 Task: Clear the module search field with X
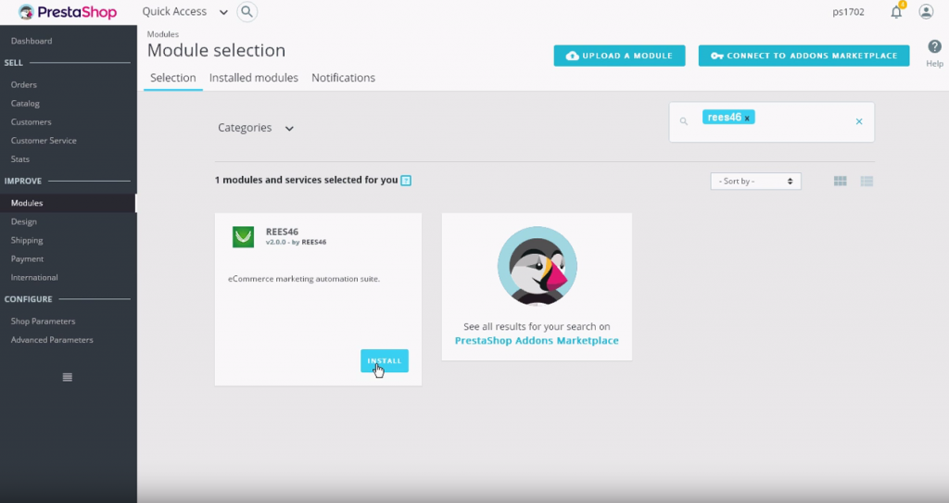859,121
